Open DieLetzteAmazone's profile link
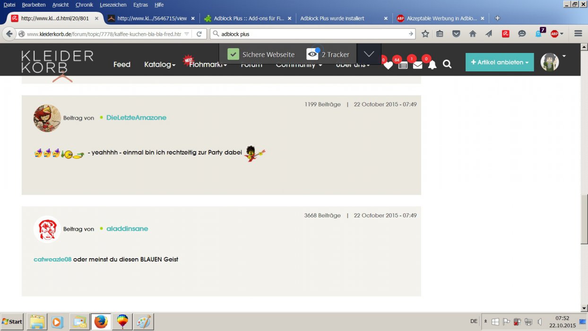 pyautogui.click(x=136, y=118)
